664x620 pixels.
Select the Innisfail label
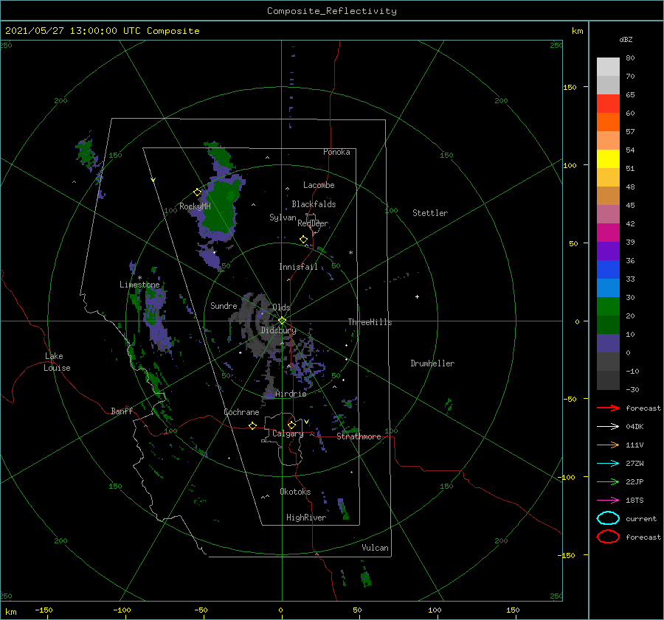click(298, 267)
